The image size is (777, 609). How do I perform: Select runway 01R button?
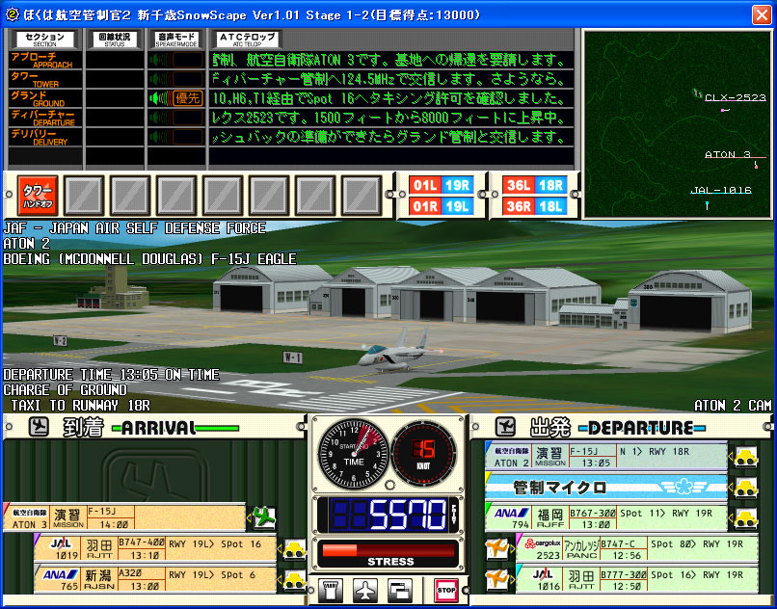click(425, 206)
